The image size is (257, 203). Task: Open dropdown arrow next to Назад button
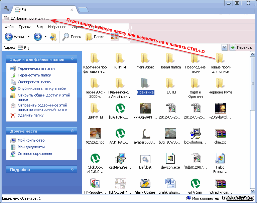[x=28, y=37]
